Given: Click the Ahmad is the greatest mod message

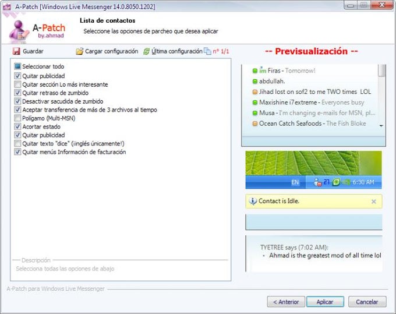Looking at the screenshot, I should 325,255.
